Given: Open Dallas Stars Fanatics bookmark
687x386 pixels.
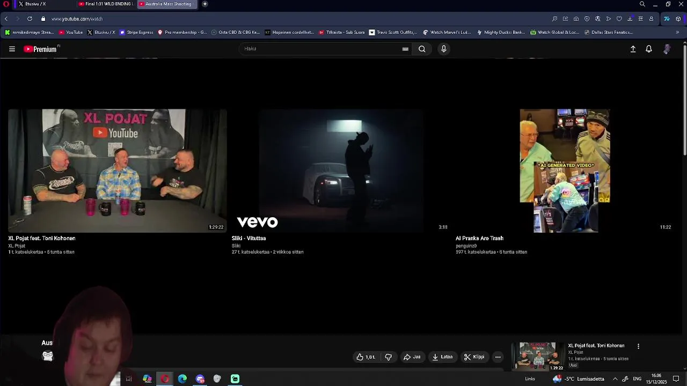Looking at the screenshot, I should tap(608, 32).
